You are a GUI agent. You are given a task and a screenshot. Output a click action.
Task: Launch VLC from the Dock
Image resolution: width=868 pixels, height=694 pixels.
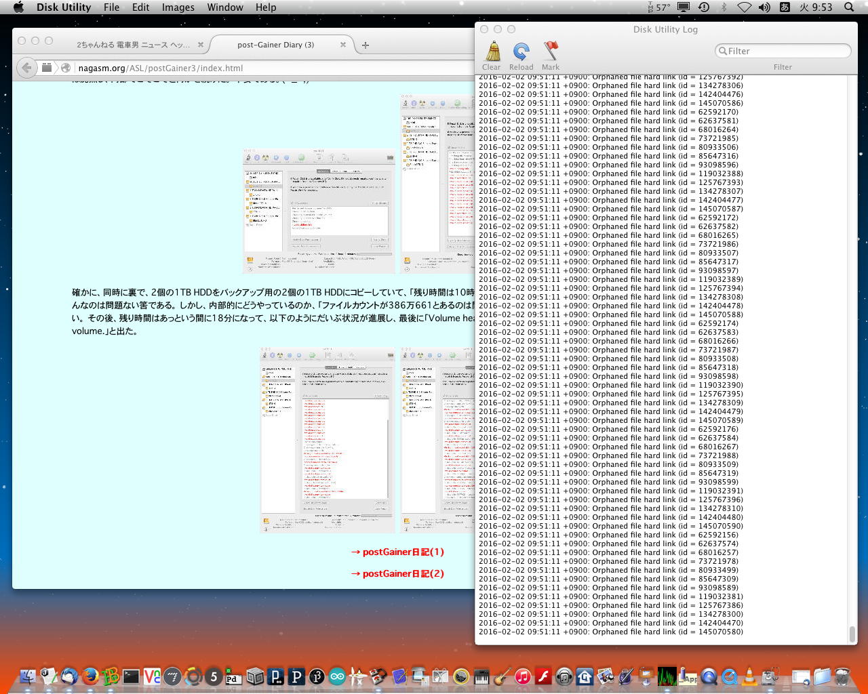click(750, 676)
